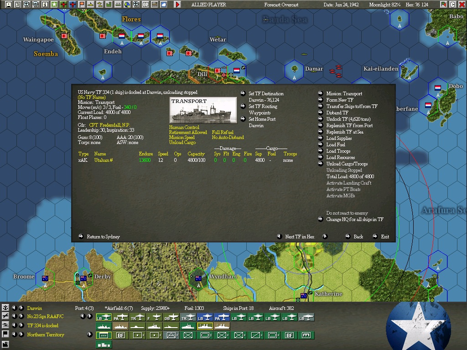
Task: Click the C icon at top right
Action: 452,5
